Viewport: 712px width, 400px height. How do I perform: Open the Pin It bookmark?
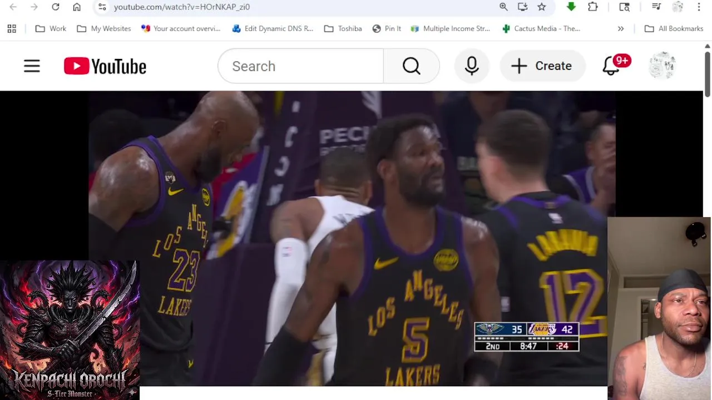387,29
